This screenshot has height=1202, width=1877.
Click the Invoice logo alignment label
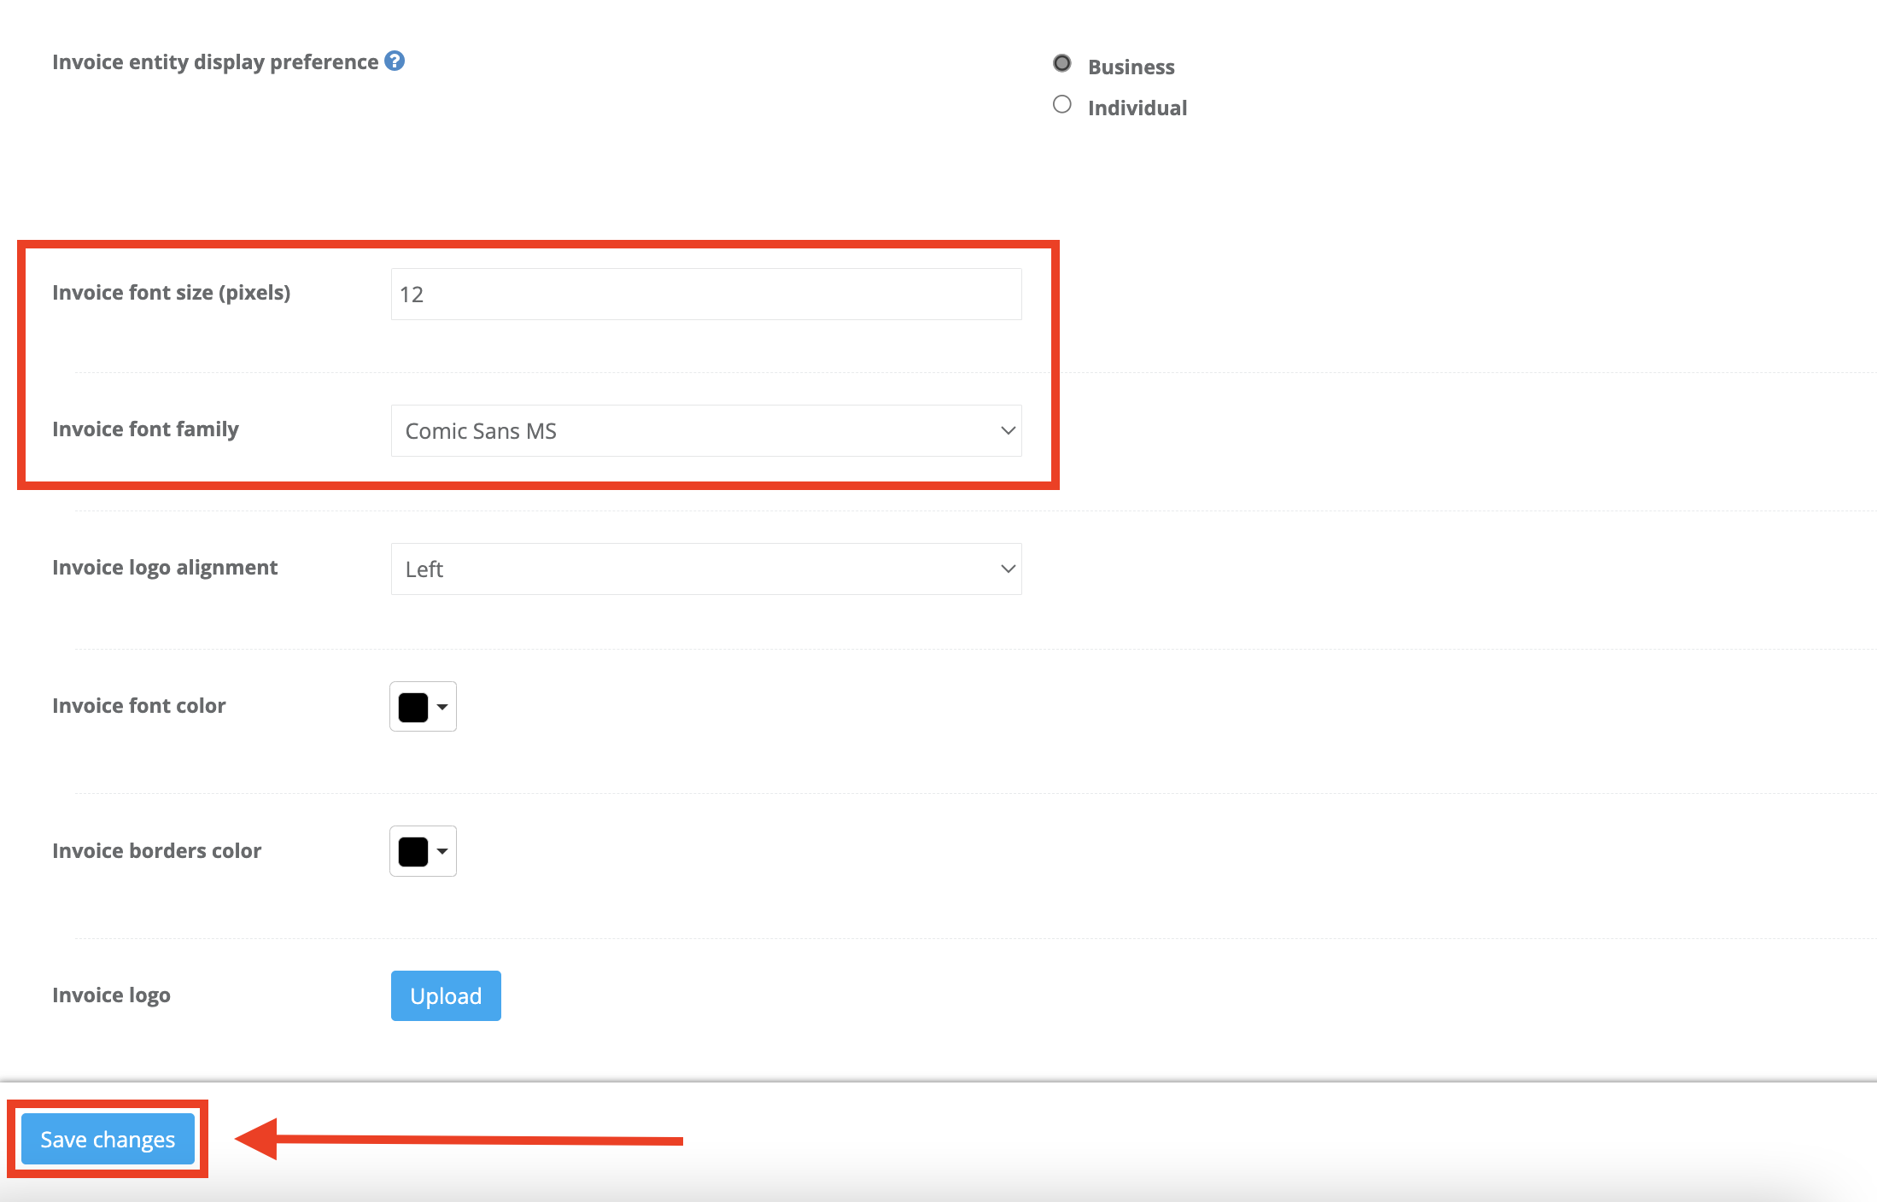point(165,568)
